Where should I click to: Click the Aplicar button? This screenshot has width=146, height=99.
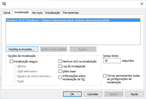pos(114,94)
